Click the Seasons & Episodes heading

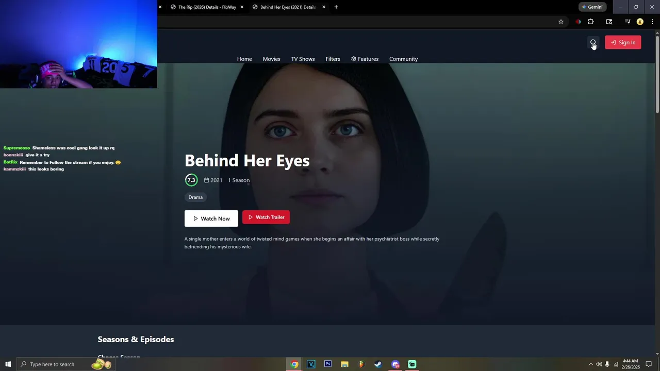[x=136, y=339]
